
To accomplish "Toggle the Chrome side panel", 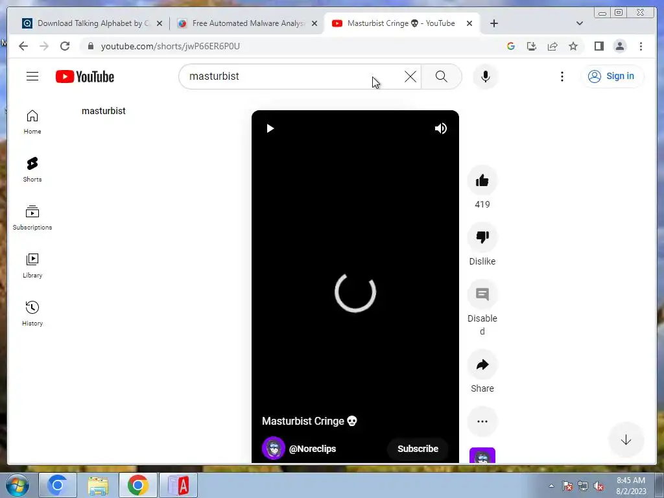I will (599, 46).
